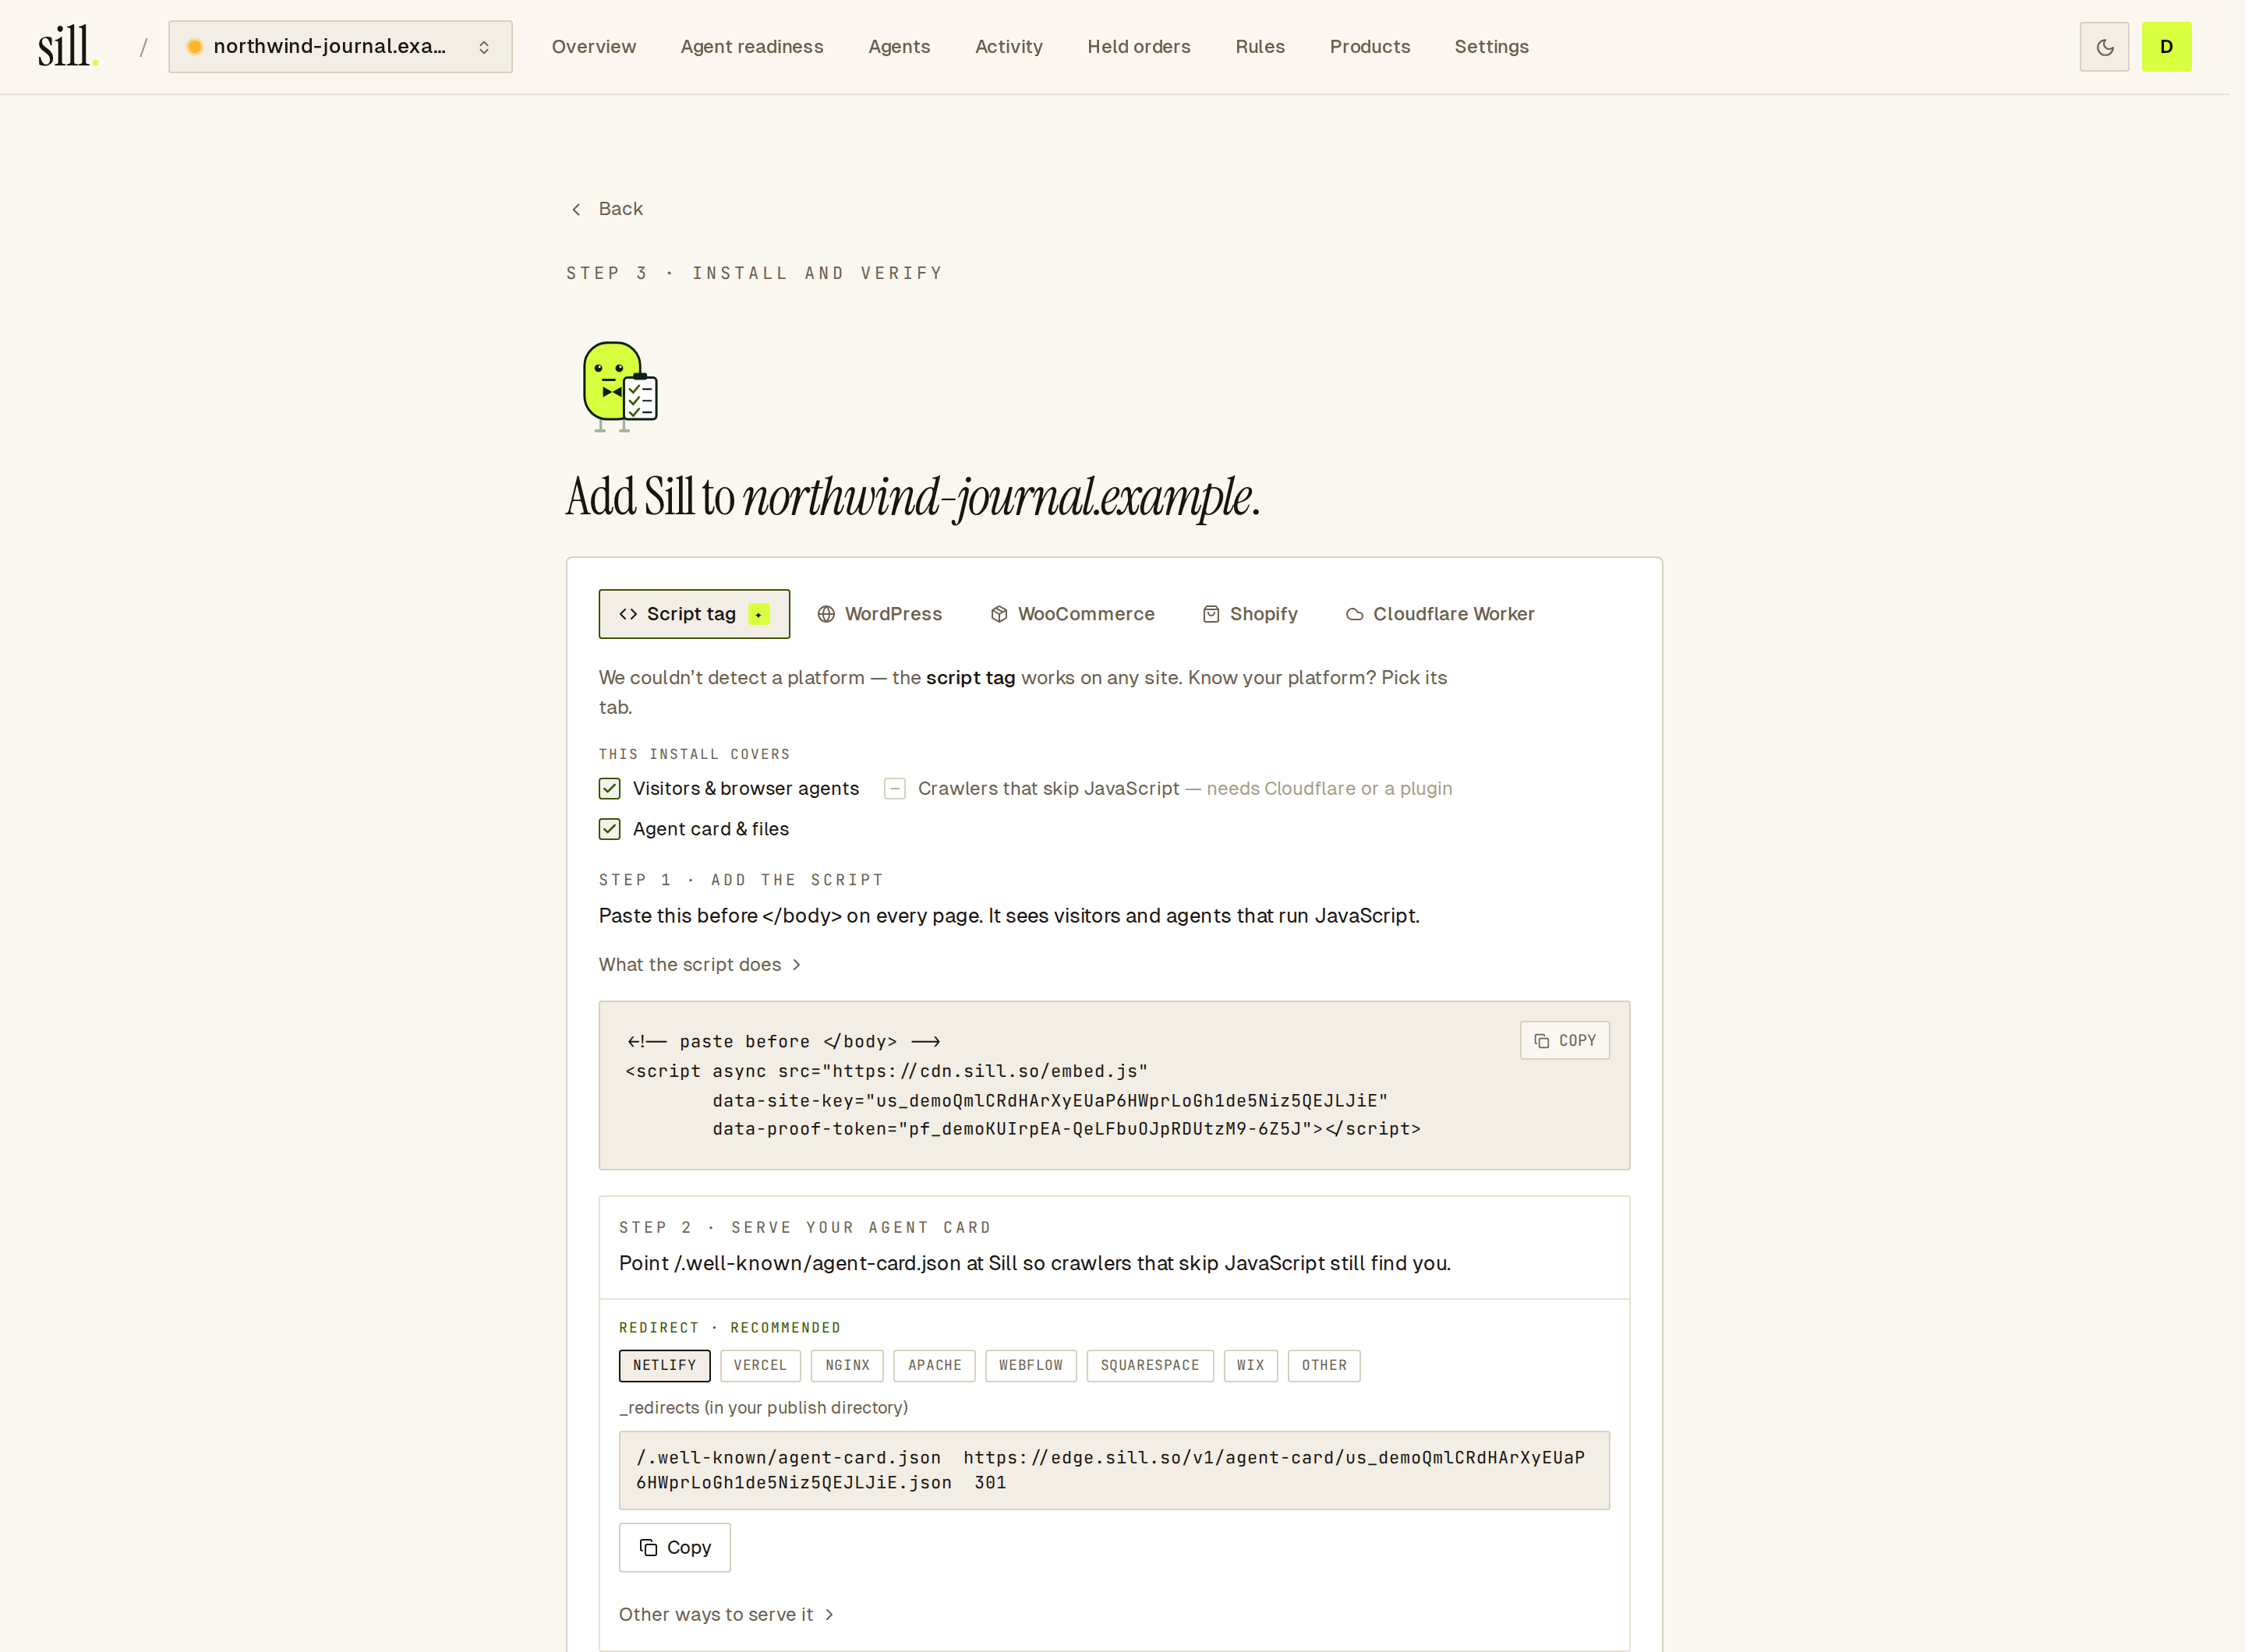Viewport: 2245px width, 1652px height.
Task: Select WEBFLOW redirect option
Action: [x=1031, y=1365]
